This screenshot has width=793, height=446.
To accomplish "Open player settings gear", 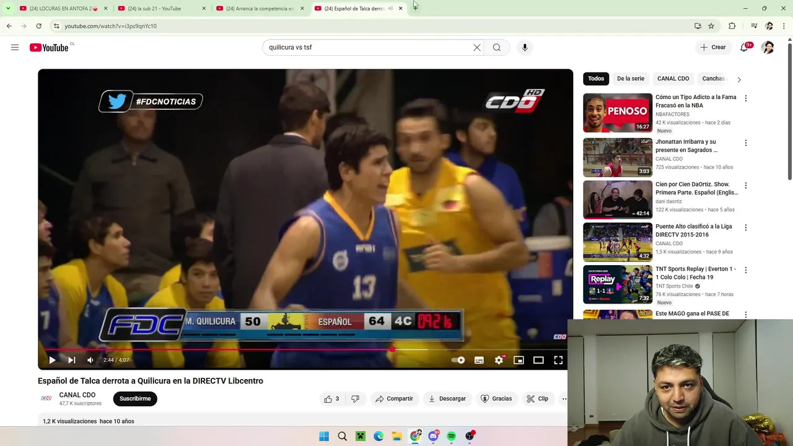I will click(499, 360).
